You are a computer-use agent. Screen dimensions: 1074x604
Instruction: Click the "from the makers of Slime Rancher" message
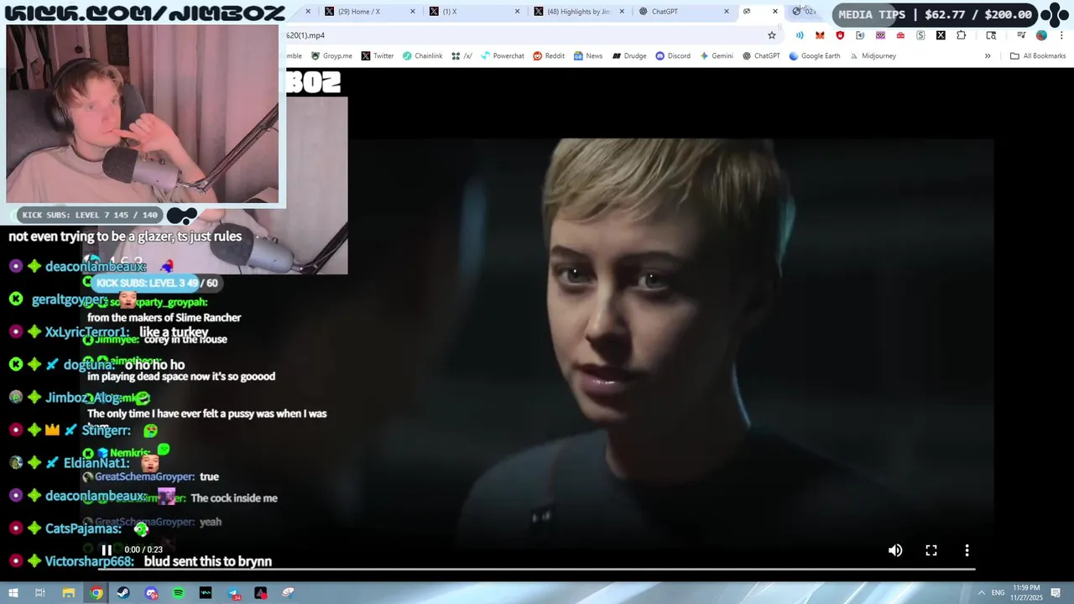(164, 318)
